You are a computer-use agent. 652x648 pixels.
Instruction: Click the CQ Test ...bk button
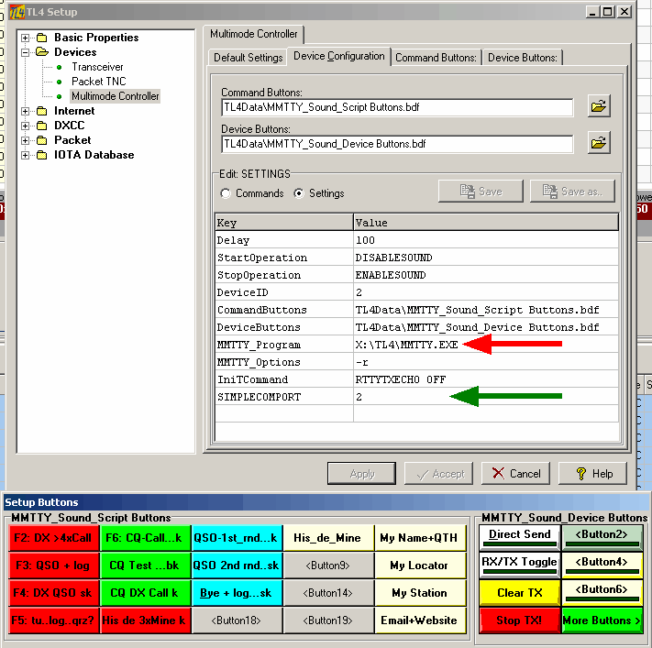tap(144, 566)
